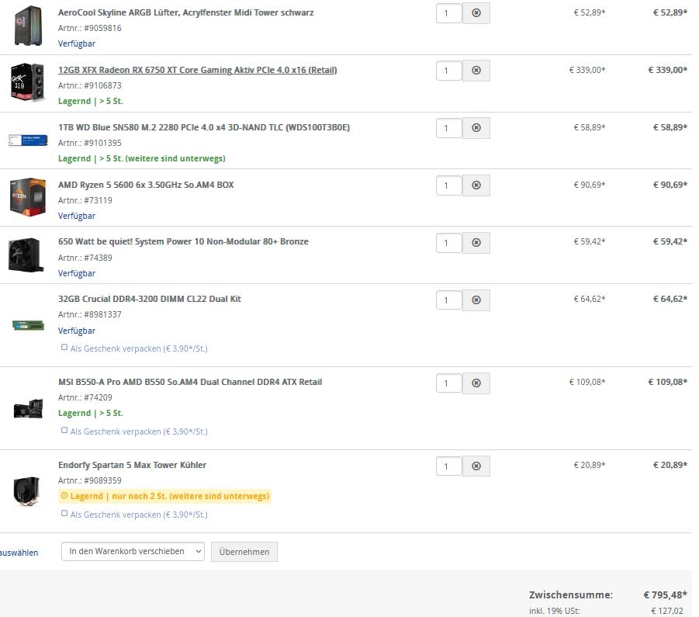Edit quantity field for Crucial RAM
The width and height of the screenshot is (699, 617).
pyautogui.click(x=449, y=300)
